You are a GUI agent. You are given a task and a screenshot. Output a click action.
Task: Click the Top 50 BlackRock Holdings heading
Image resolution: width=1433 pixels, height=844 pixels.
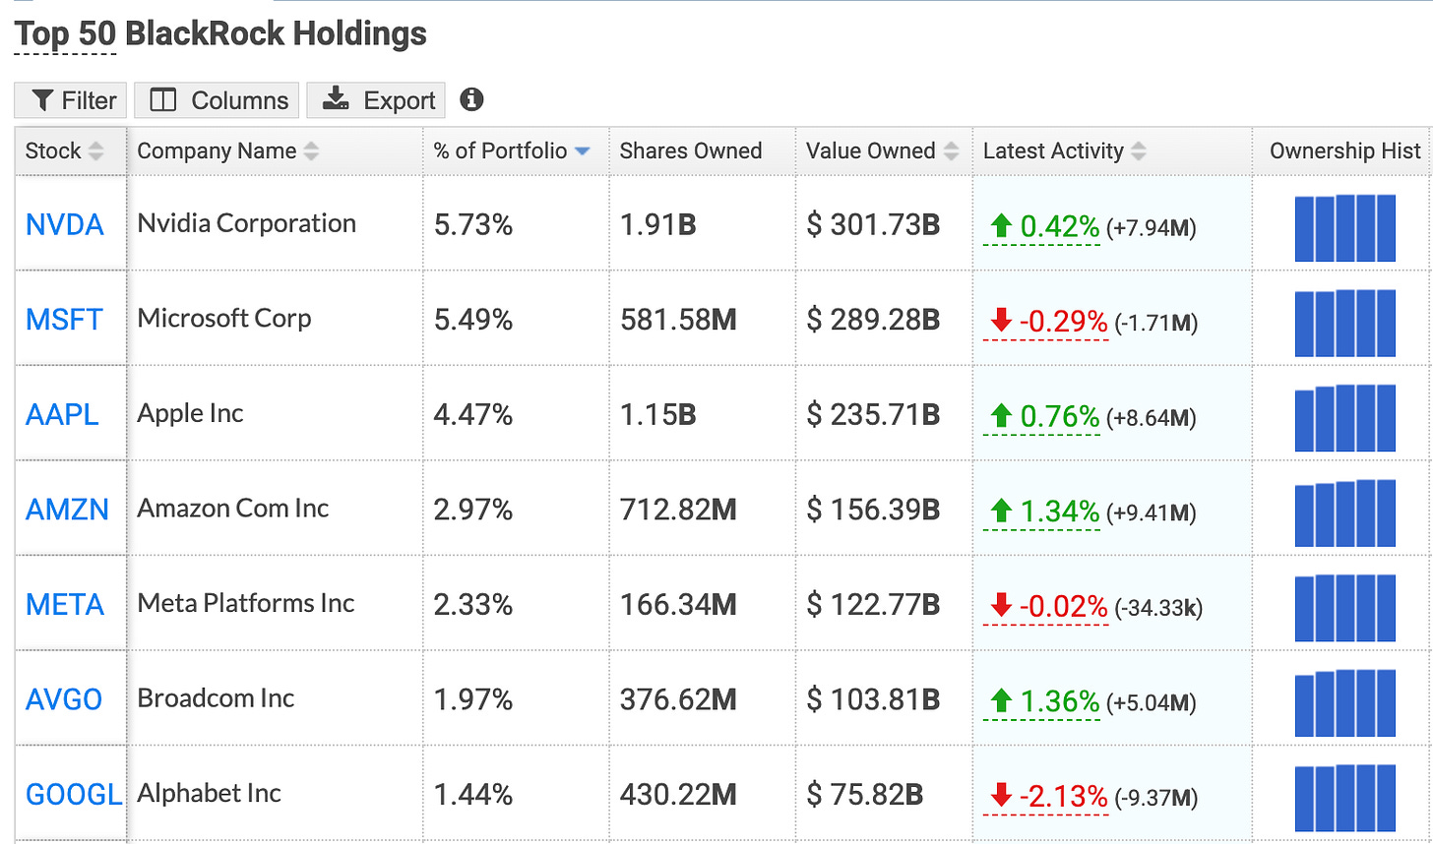coord(221,33)
